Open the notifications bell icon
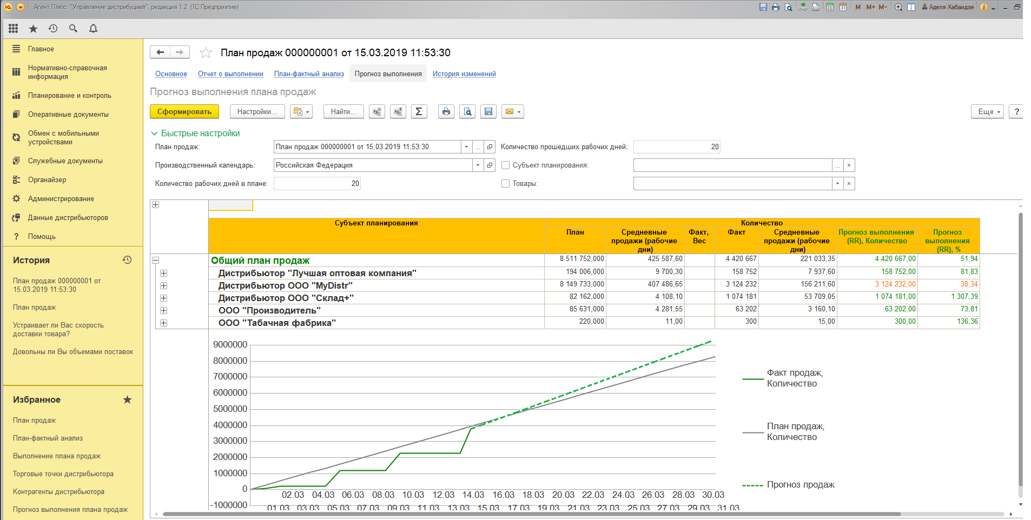This screenshot has width=1031, height=520. [x=93, y=29]
